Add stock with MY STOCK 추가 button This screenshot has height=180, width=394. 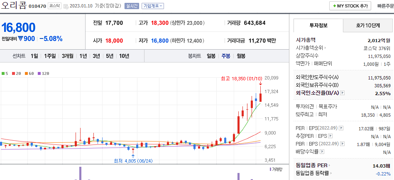[350, 6]
